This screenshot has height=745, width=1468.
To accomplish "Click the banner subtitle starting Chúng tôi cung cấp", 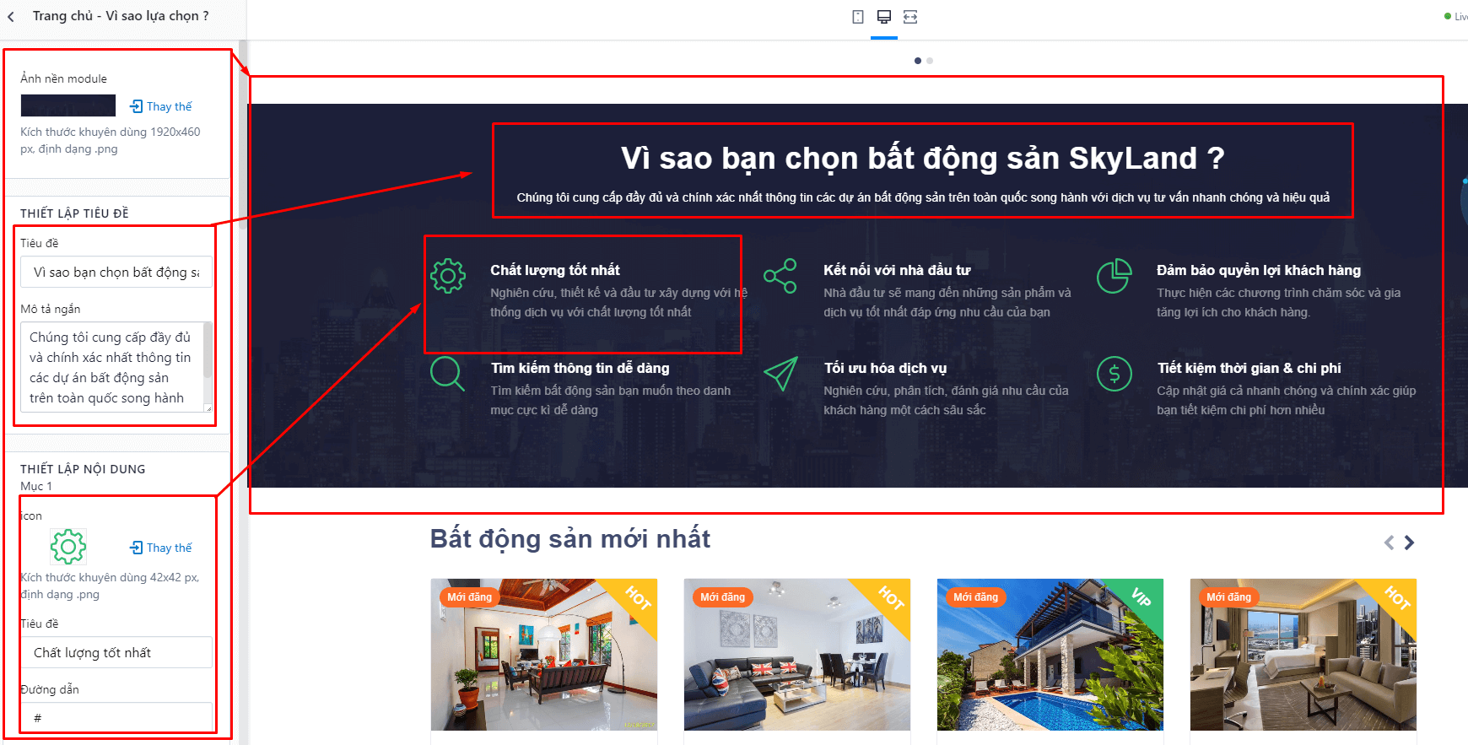I will point(923,197).
